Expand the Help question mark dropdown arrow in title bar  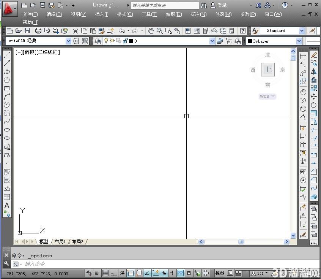click(292, 6)
